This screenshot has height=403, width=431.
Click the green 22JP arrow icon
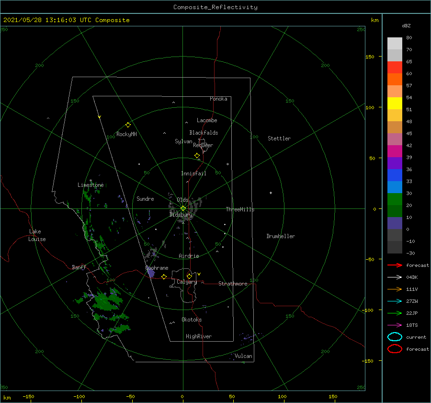tap(395, 313)
